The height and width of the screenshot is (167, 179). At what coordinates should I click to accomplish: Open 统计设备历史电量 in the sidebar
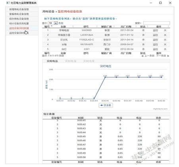(x=19, y=23)
